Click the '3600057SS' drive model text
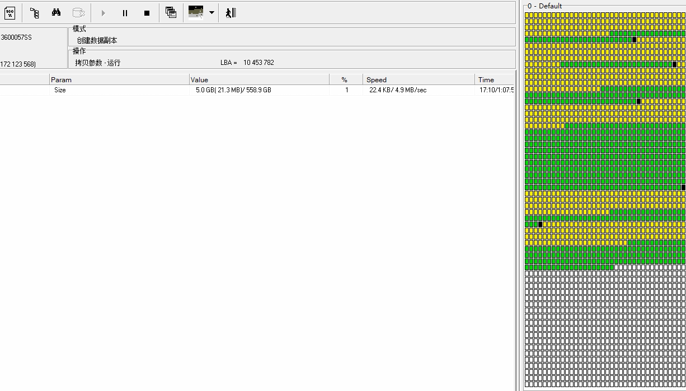This screenshot has height=391, width=686. pos(16,37)
